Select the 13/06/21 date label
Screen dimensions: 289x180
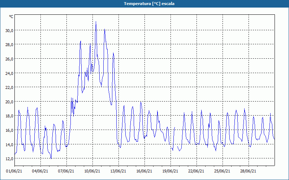tap(118, 171)
